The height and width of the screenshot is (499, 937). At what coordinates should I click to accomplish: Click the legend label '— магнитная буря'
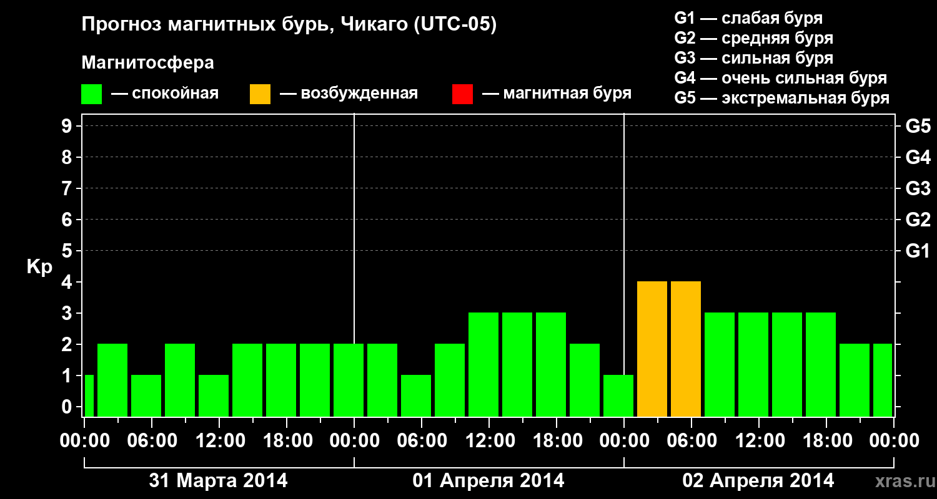click(557, 94)
